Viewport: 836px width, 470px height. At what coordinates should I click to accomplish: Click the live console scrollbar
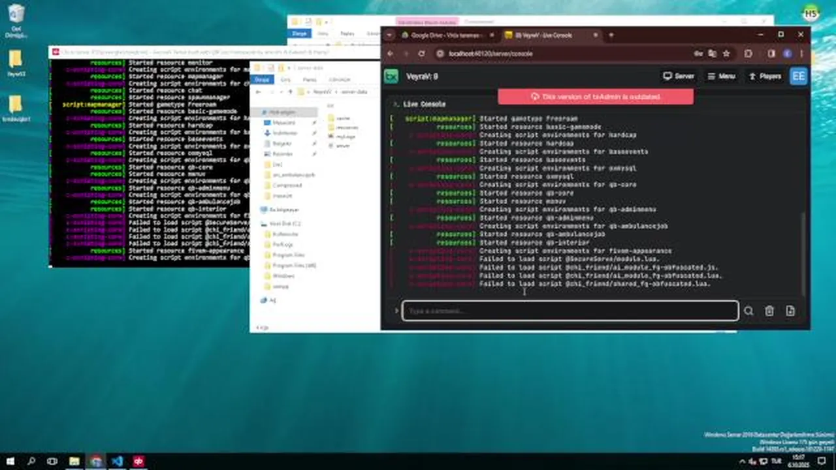pyautogui.click(x=803, y=255)
